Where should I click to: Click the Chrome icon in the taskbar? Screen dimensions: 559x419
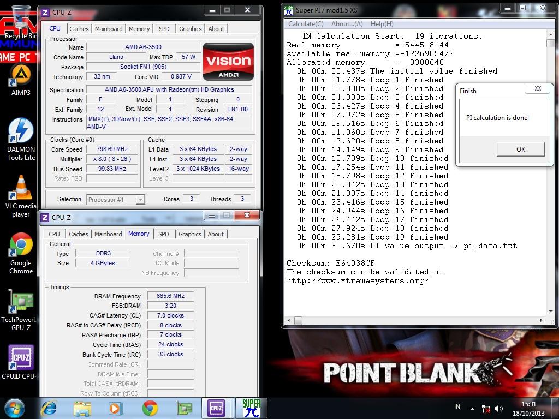point(150,408)
